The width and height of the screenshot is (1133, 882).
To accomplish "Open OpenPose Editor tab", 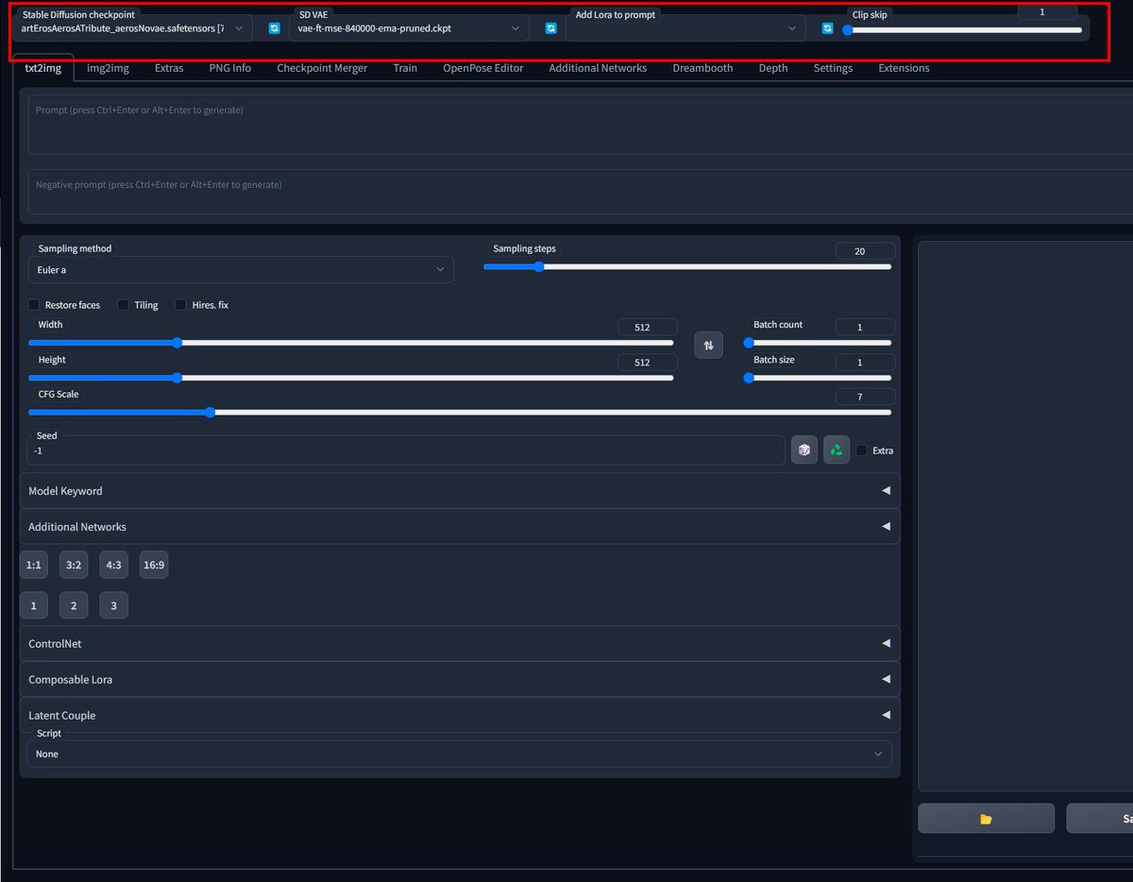I will click(482, 68).
